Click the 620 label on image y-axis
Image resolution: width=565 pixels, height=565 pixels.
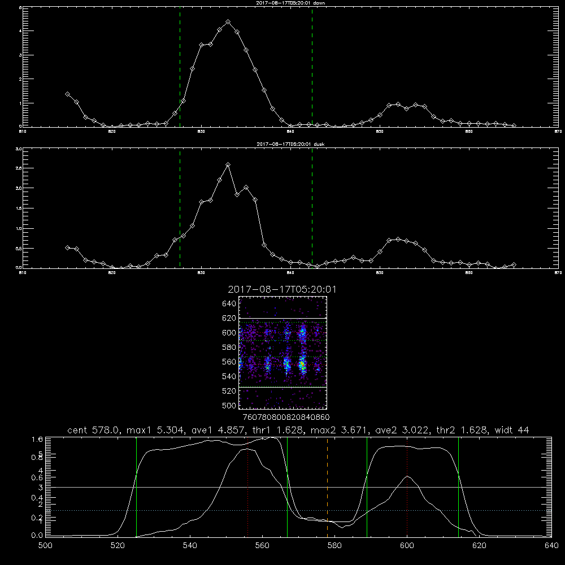(229, 318)
